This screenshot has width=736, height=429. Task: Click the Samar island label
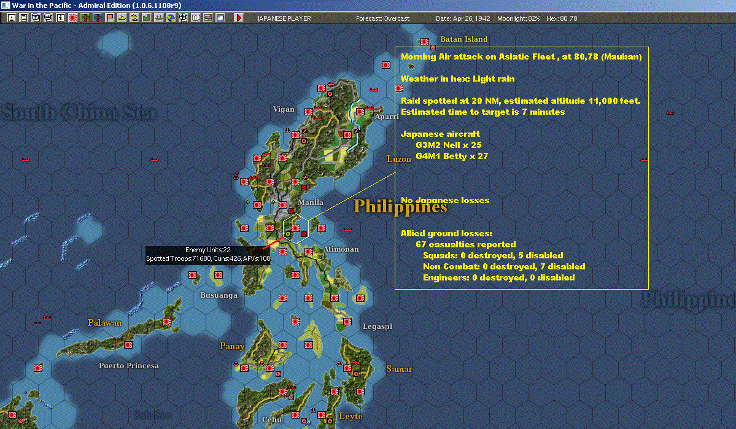pyautogui.click(x=399, y=369)
